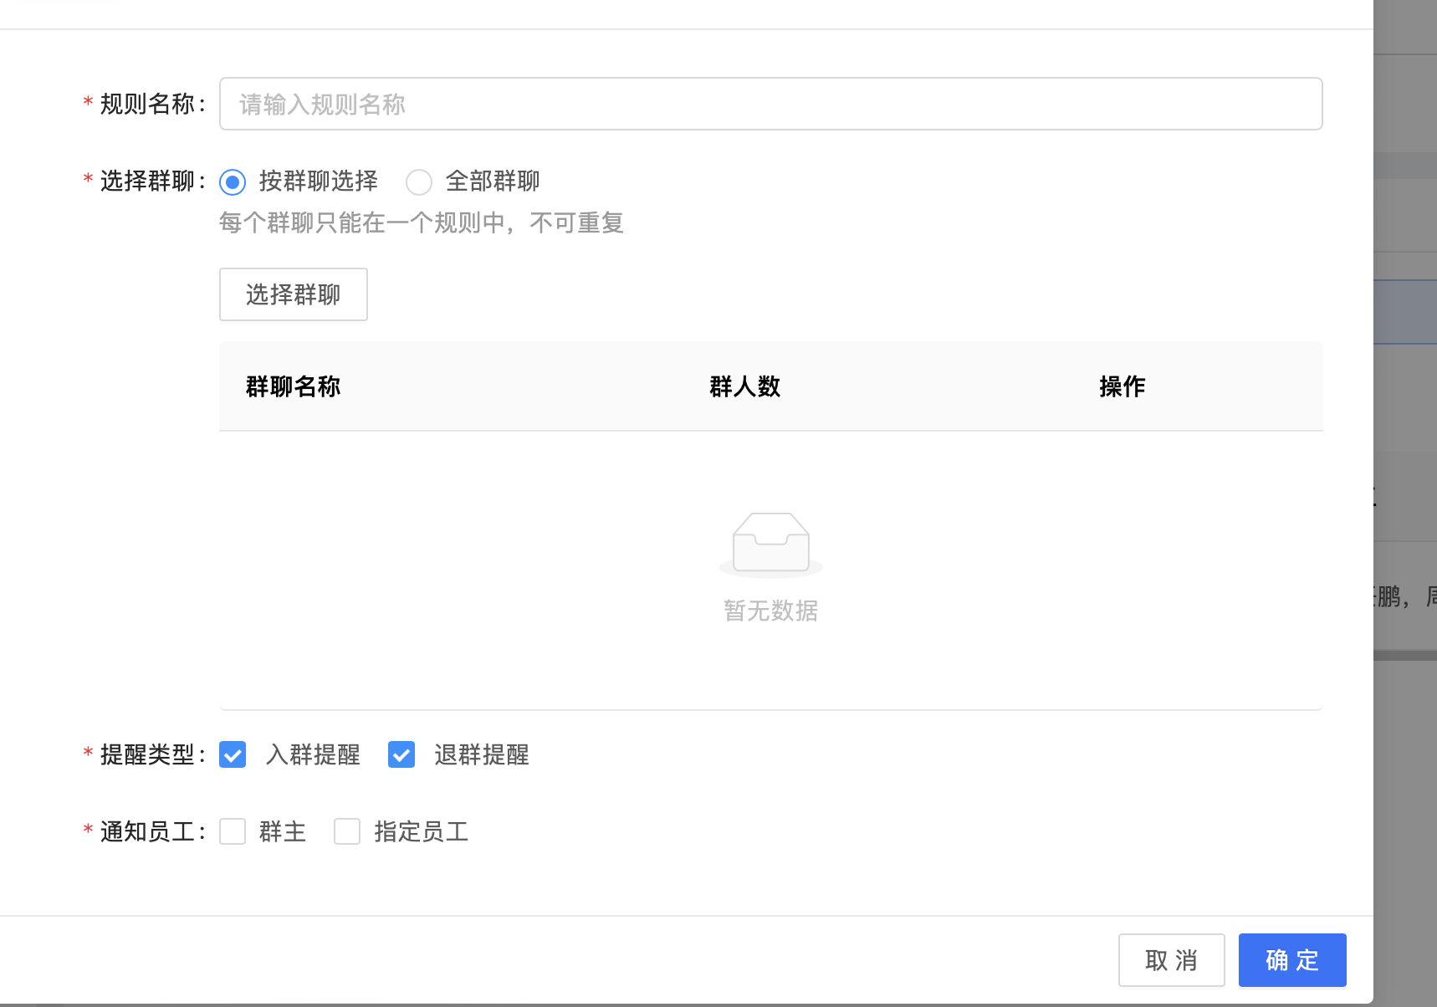Click the 操作 column header
Image resolution: width=1437 pixels, height=1007 pixels.
coord(1122,386)
